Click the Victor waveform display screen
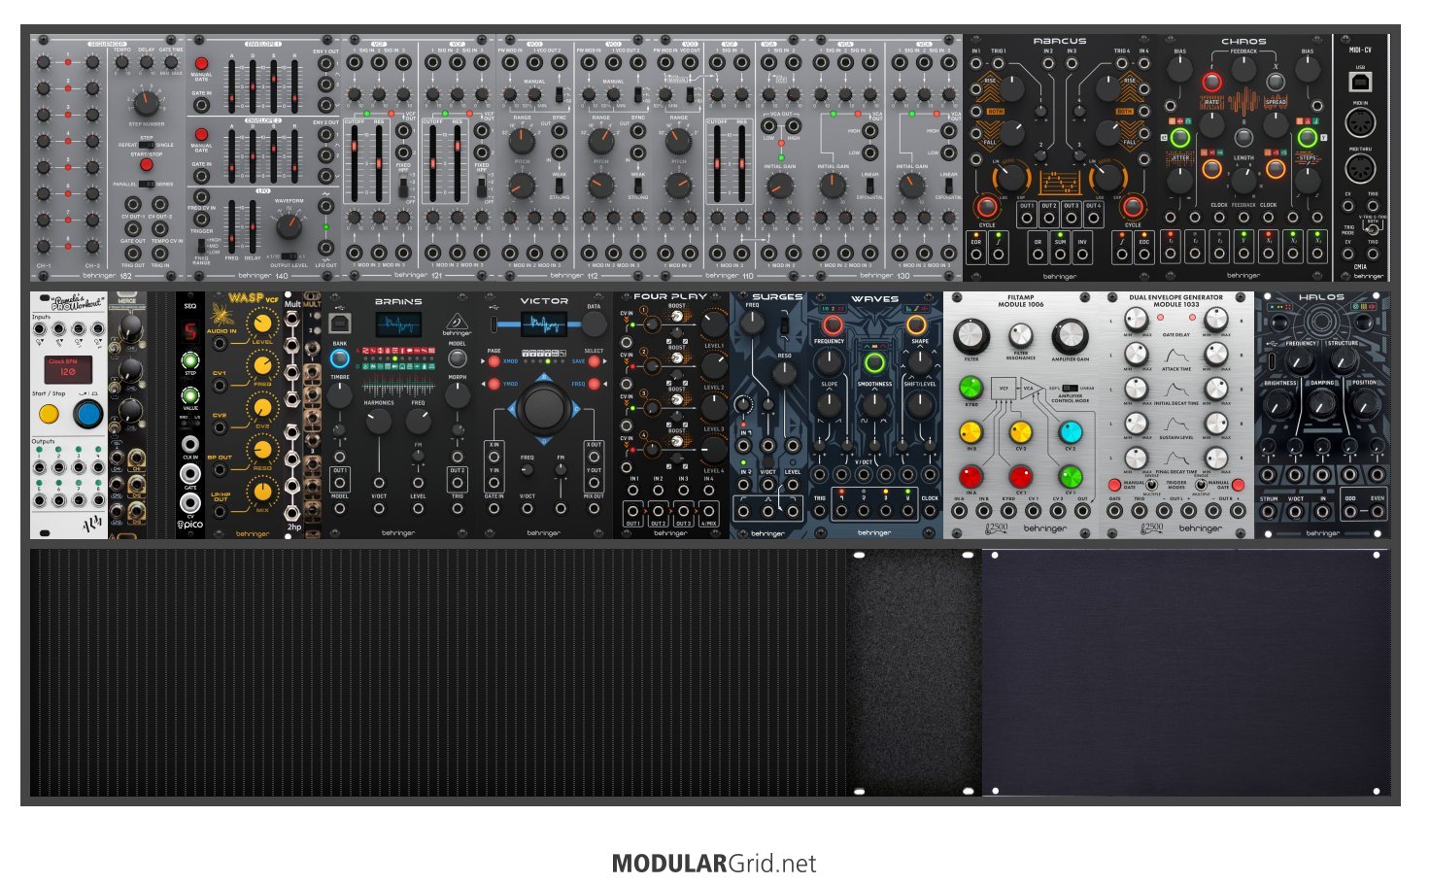The height and width of the screenshot is (884, 1430). 543,324
